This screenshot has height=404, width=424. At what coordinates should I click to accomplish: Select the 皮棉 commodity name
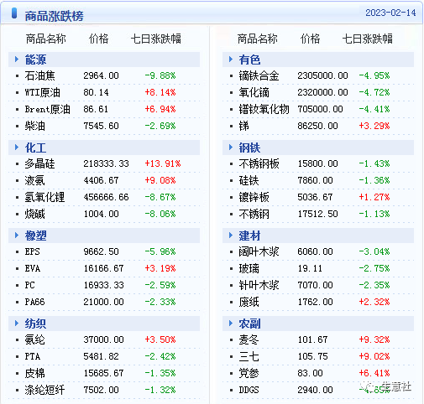[x=34, y=373]
